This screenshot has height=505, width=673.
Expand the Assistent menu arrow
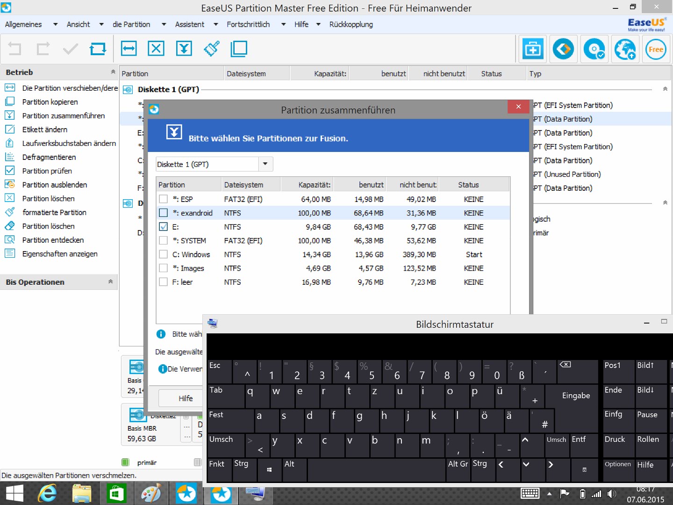pyautogui.click(x=215, y=24)
